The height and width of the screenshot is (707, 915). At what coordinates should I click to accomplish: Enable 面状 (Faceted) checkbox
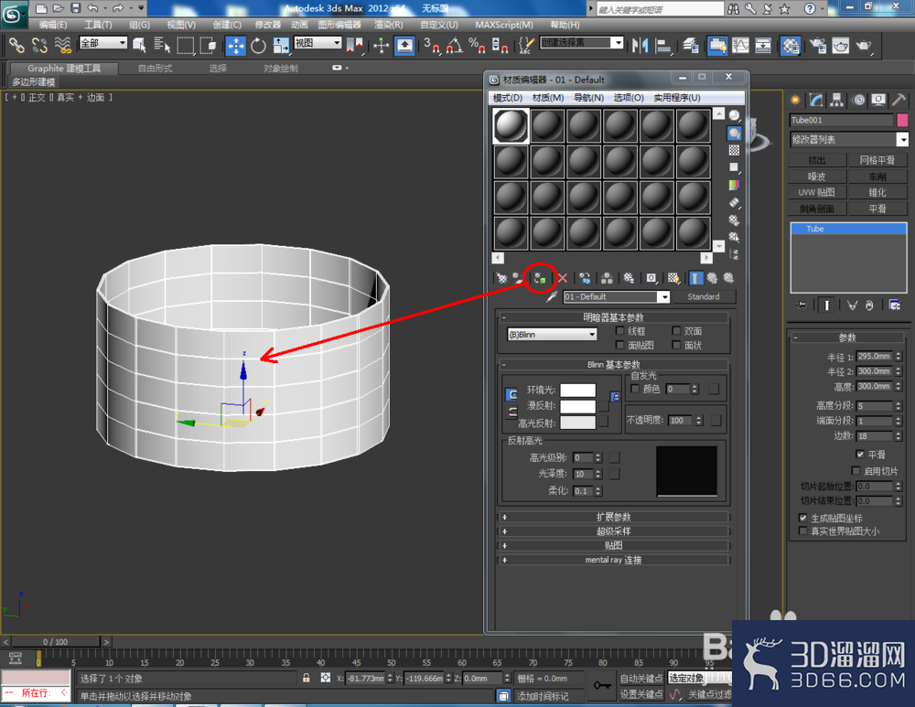pos(676,346)
